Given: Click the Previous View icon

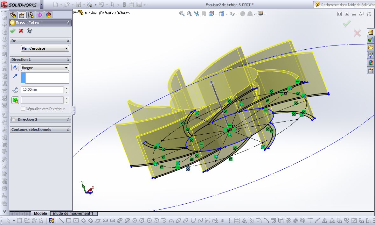Looking at the screenshot, I should pyautogui.click(x=196, y=14).
